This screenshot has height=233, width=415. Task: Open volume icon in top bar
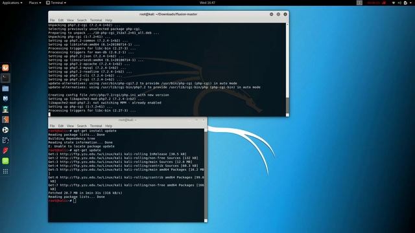pos(399,3)
